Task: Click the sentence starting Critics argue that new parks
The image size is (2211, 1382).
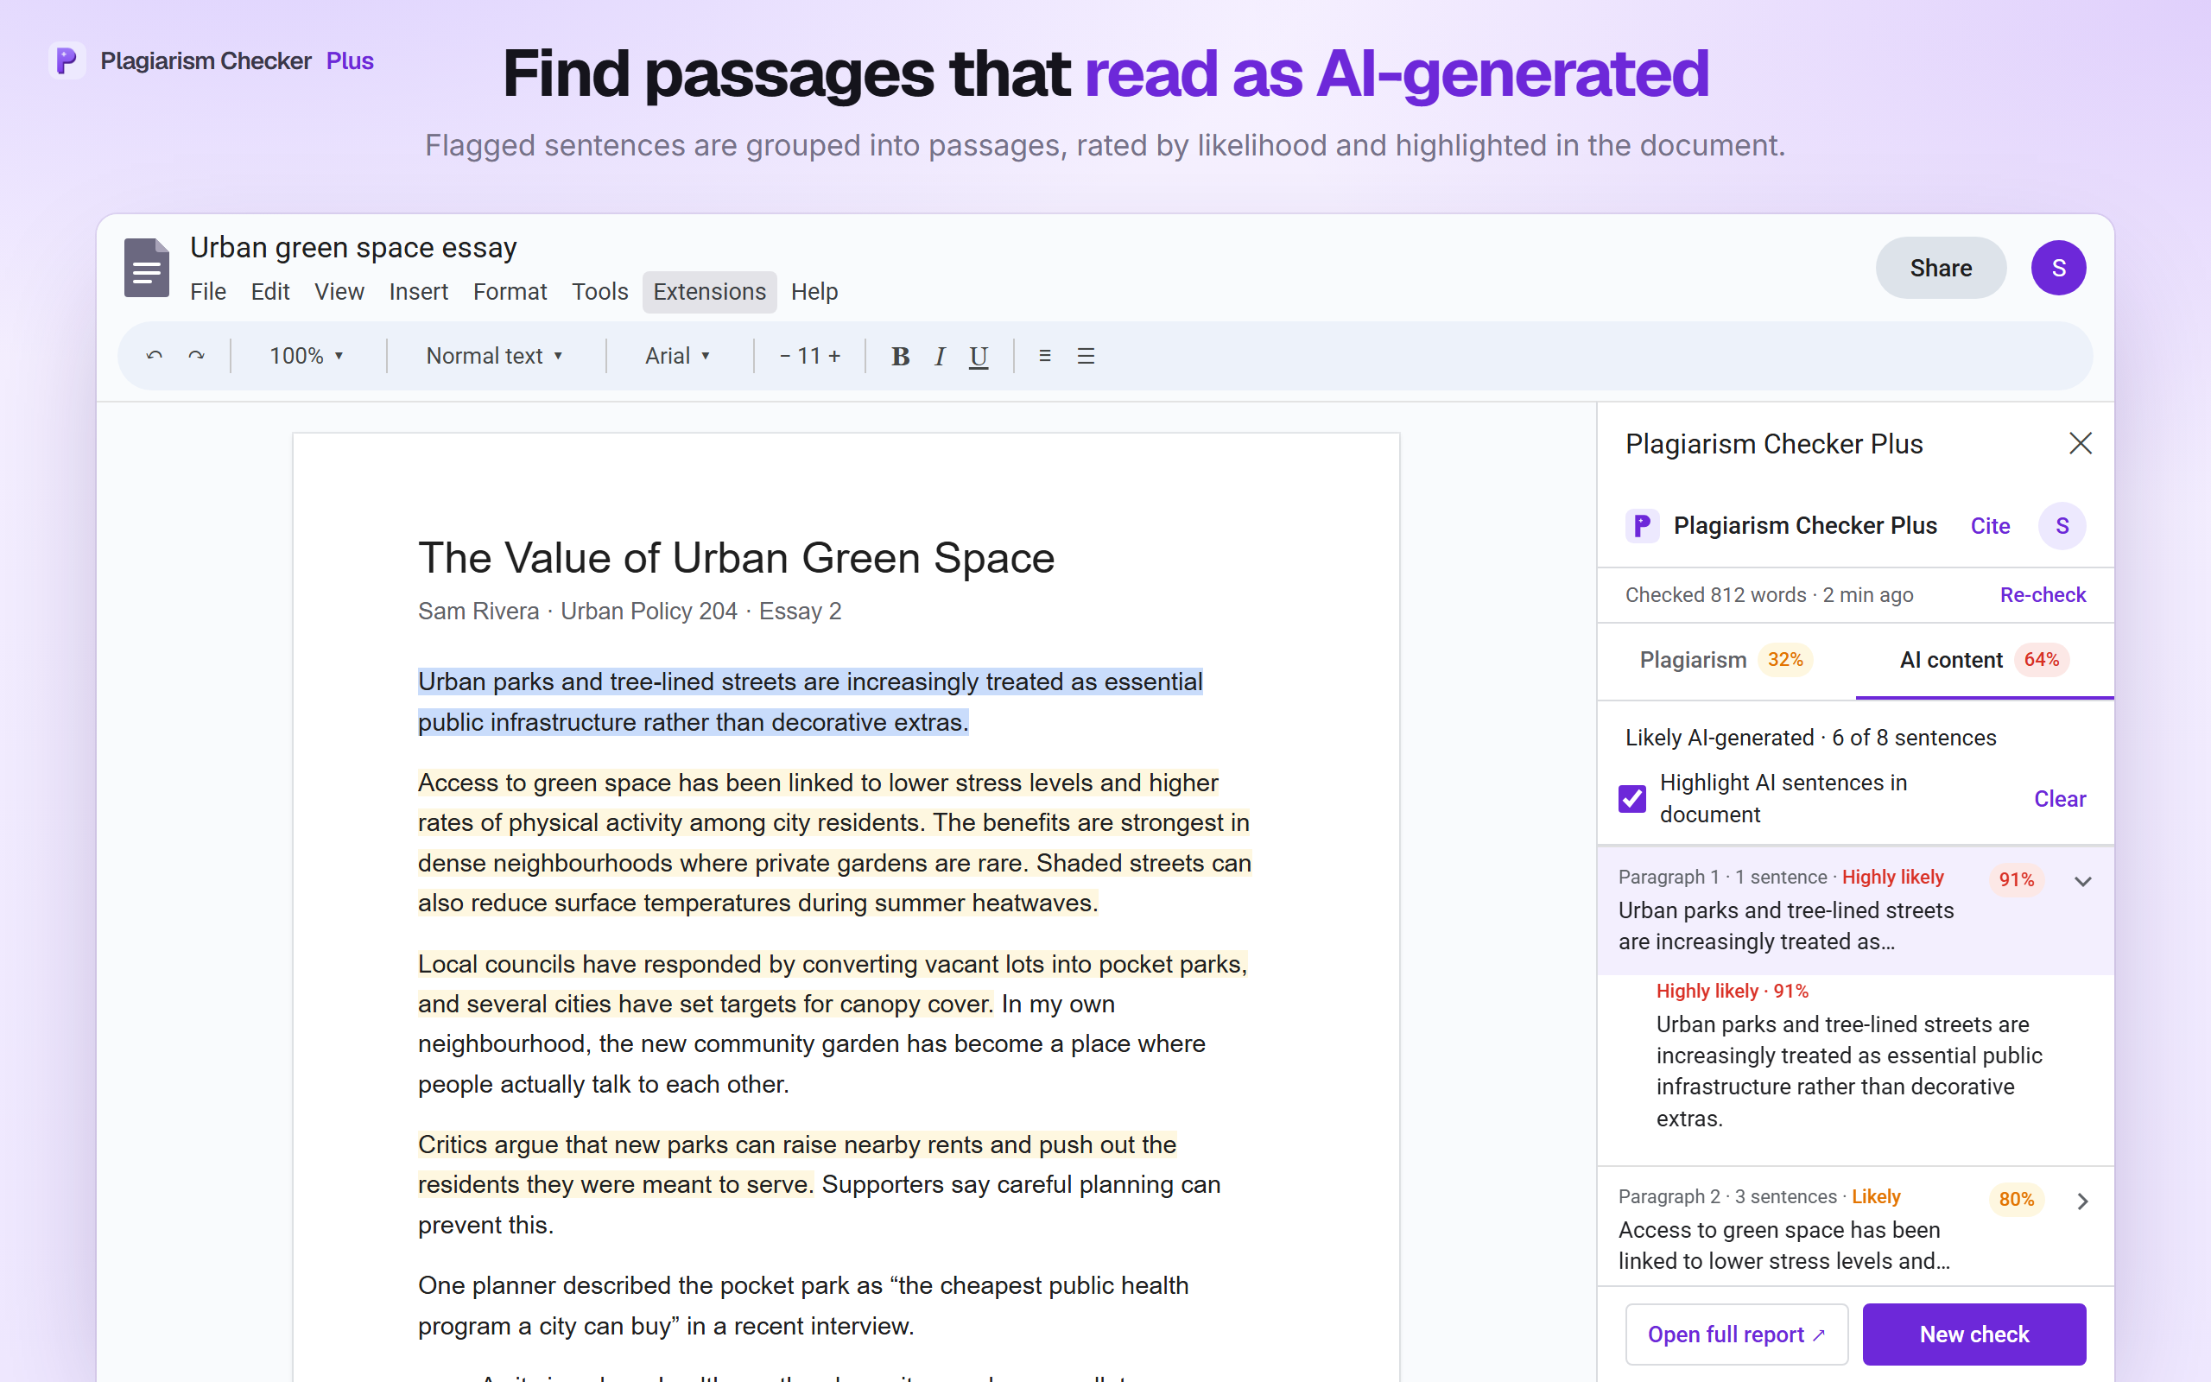Action: pos(796,1164)
